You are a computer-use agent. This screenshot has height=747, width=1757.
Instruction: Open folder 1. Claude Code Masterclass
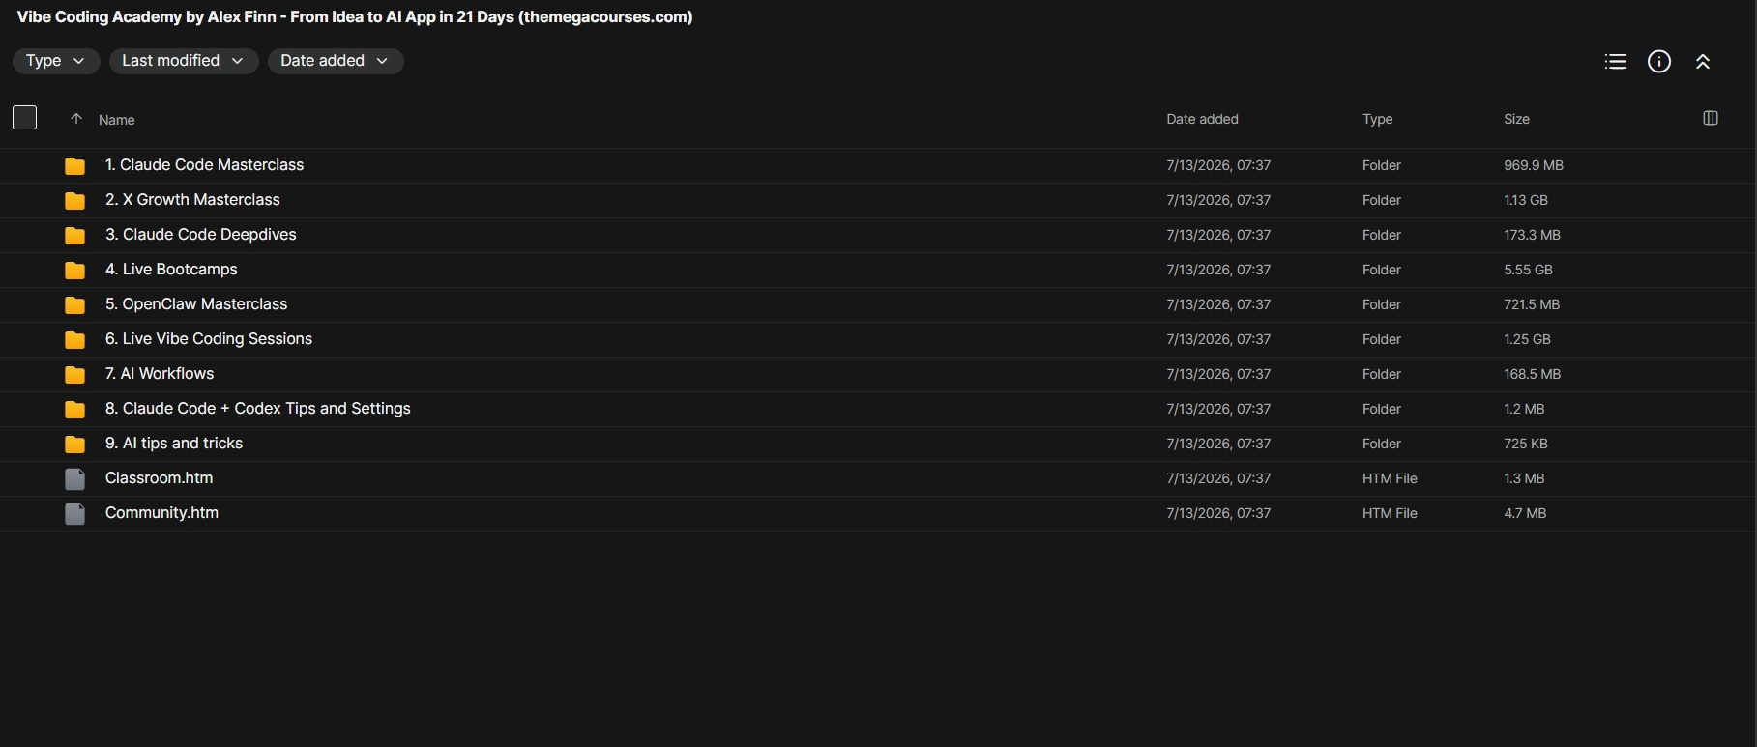(204, 165)
